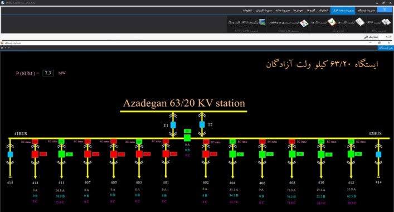
Task: Open the charts tab (نمودارها)
Action: (x=298, y=10)
